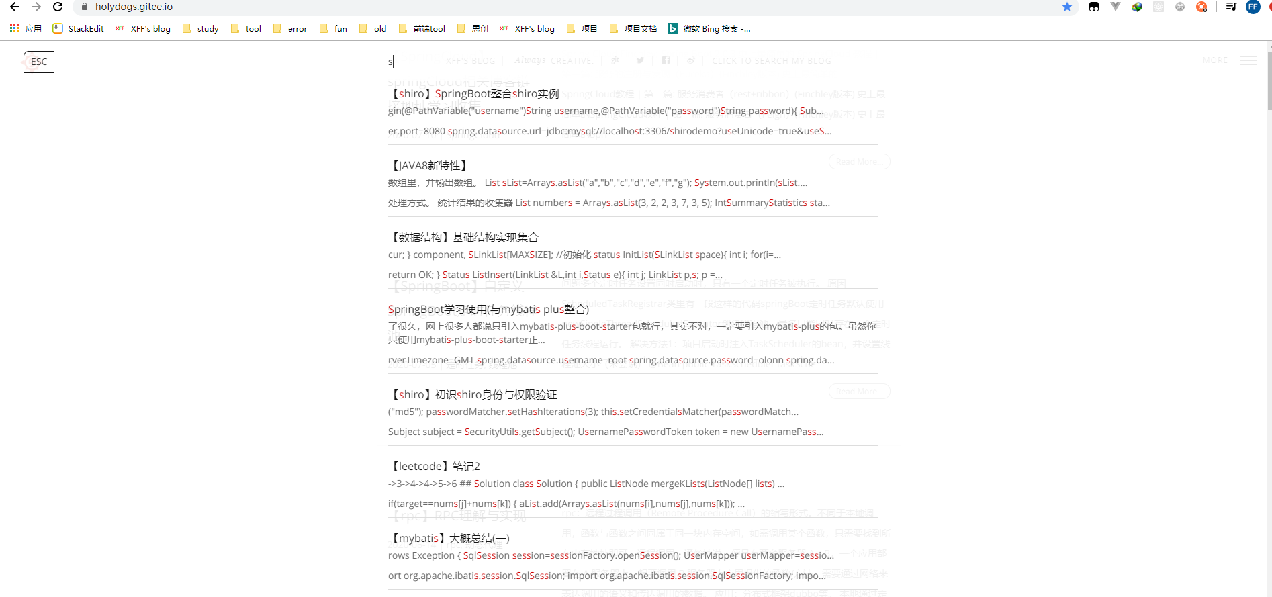The width and height of the screenshot is (1272, 597).
Task: Open the IDM globe extension icon
Action: 1137,7
